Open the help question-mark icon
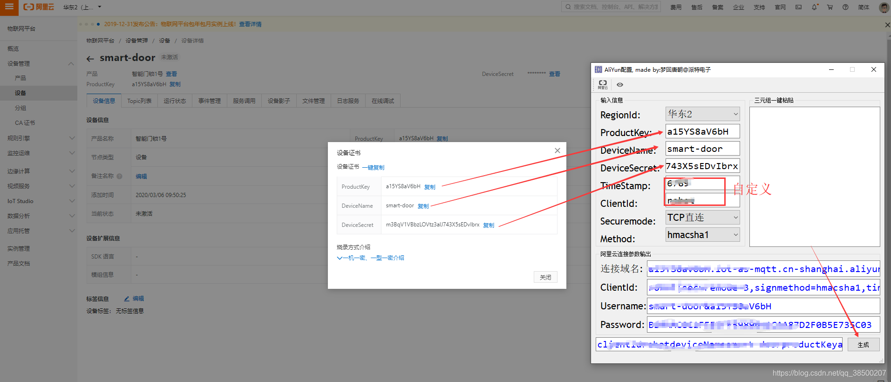Screen dimensions: 891x382 tap(845, 7)
